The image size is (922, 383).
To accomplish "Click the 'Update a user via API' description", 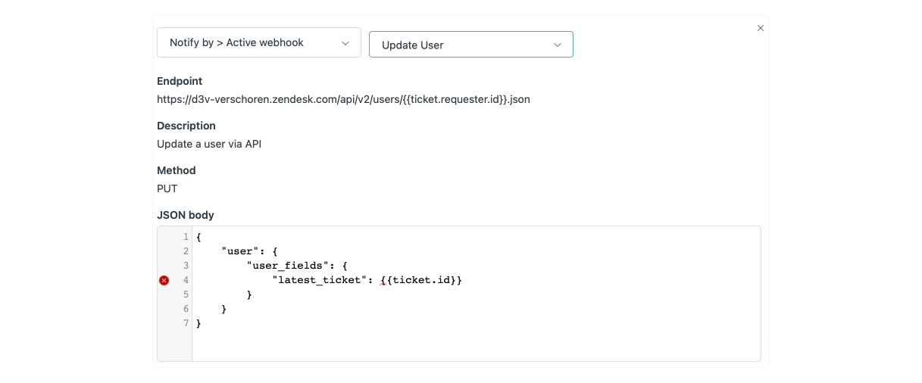I will 209,144.
